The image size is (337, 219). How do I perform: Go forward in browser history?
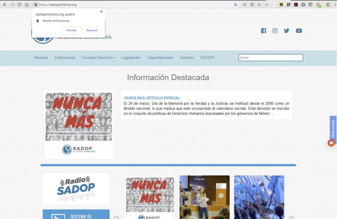pyautogui.click(x=12, y=5)
